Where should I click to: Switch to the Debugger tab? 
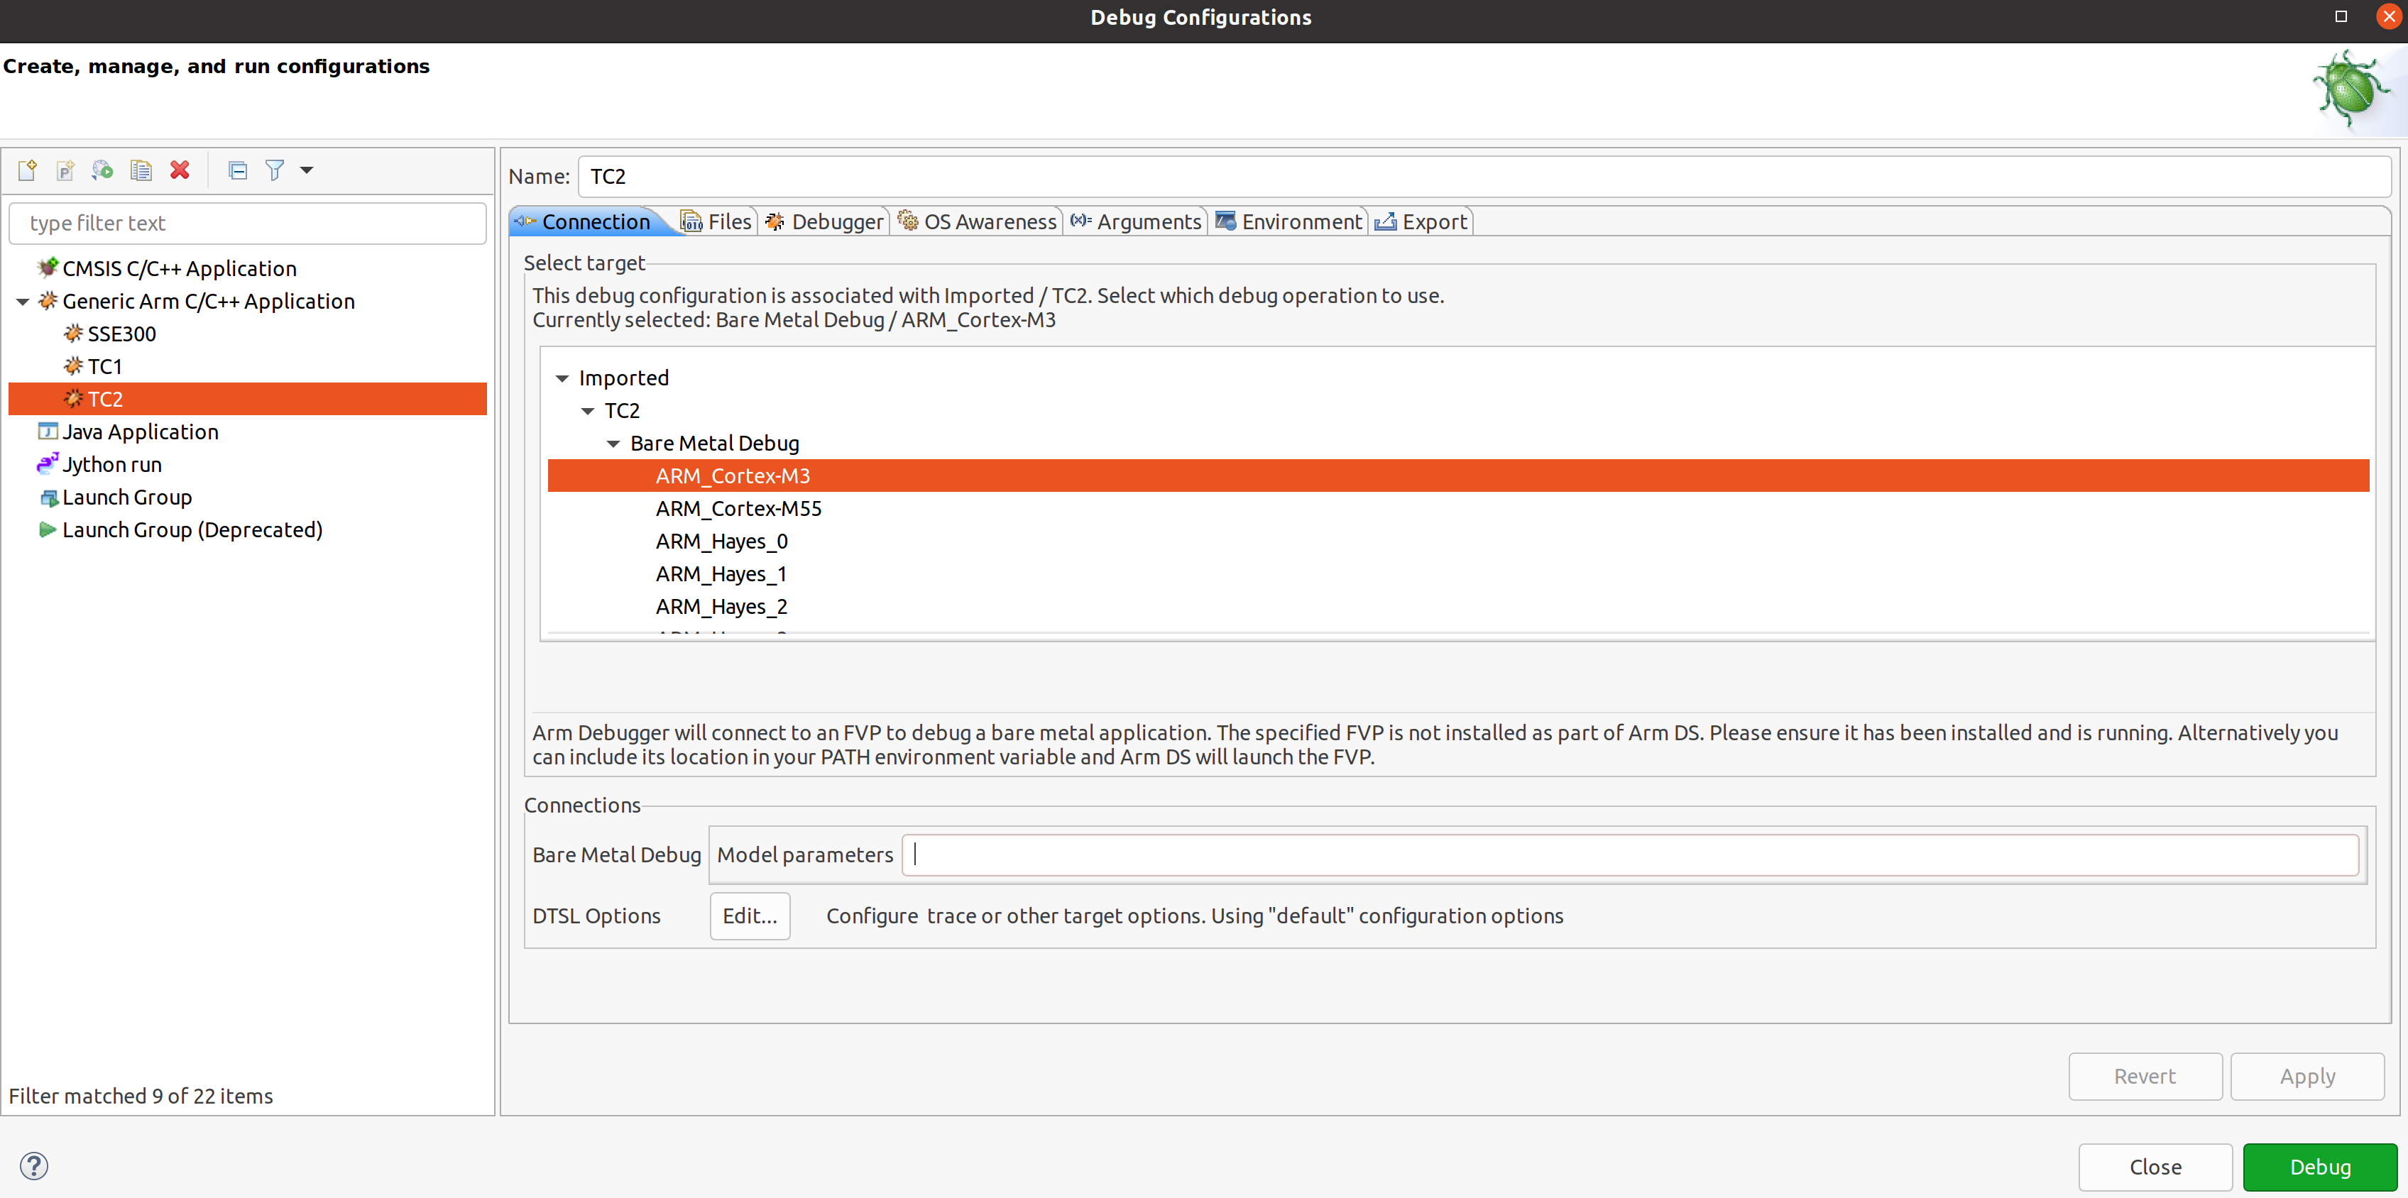tap(829, 221)
